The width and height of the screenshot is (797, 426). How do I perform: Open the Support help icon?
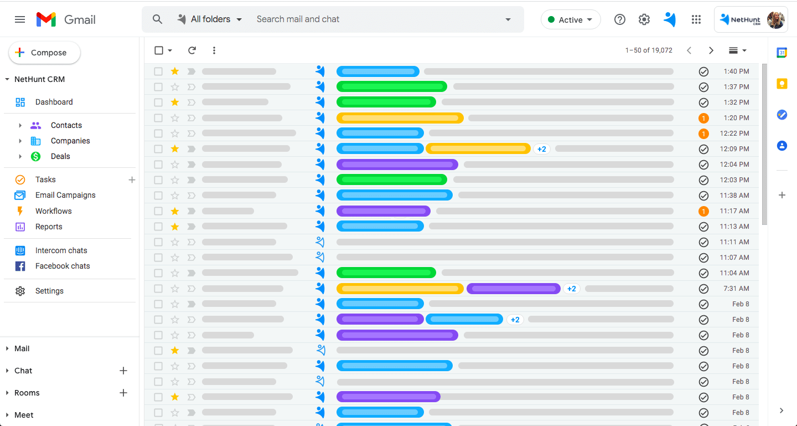(x=620, y=19)
